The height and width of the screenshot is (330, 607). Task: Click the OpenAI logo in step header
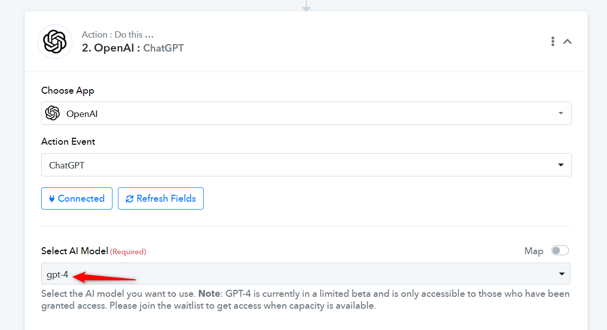(x=55, y=42)
